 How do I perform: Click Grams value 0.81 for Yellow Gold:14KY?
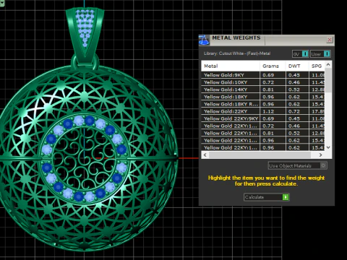(268, 90)
